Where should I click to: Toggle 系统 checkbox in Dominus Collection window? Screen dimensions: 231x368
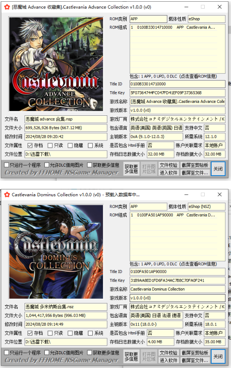point(90,333)
